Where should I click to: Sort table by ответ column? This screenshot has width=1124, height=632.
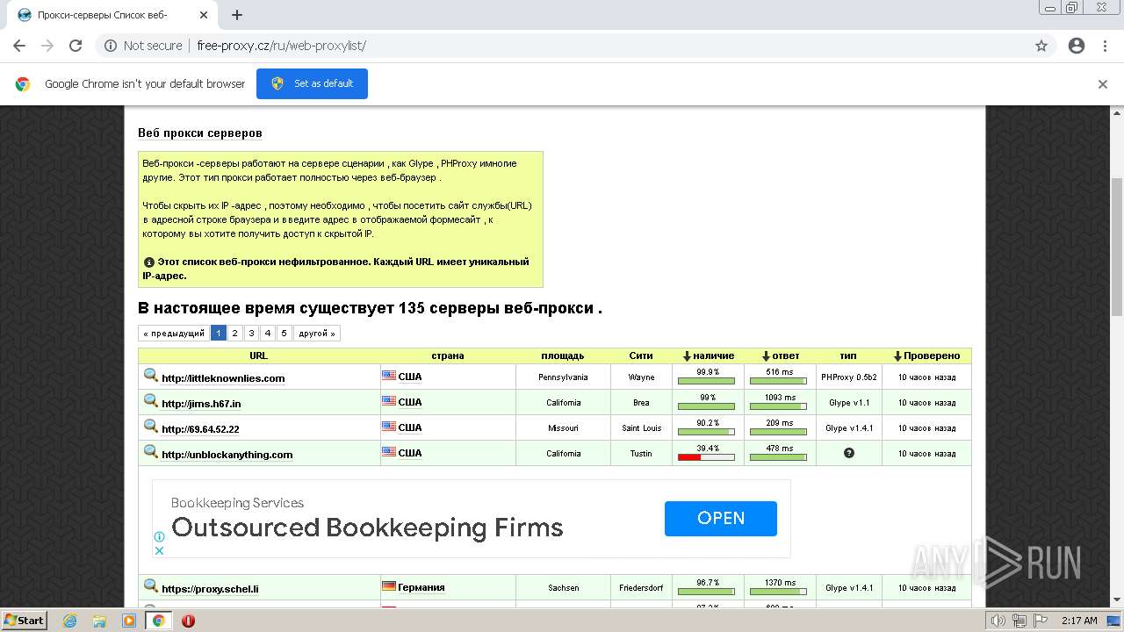[x=780, y=355]
